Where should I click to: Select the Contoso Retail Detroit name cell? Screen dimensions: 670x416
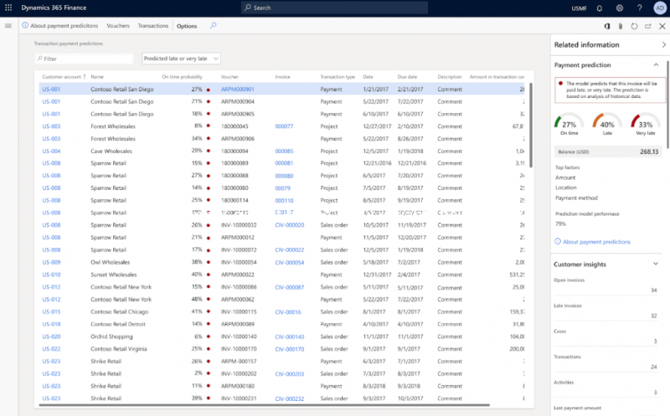pyautogui.click(x=118, y=324)
